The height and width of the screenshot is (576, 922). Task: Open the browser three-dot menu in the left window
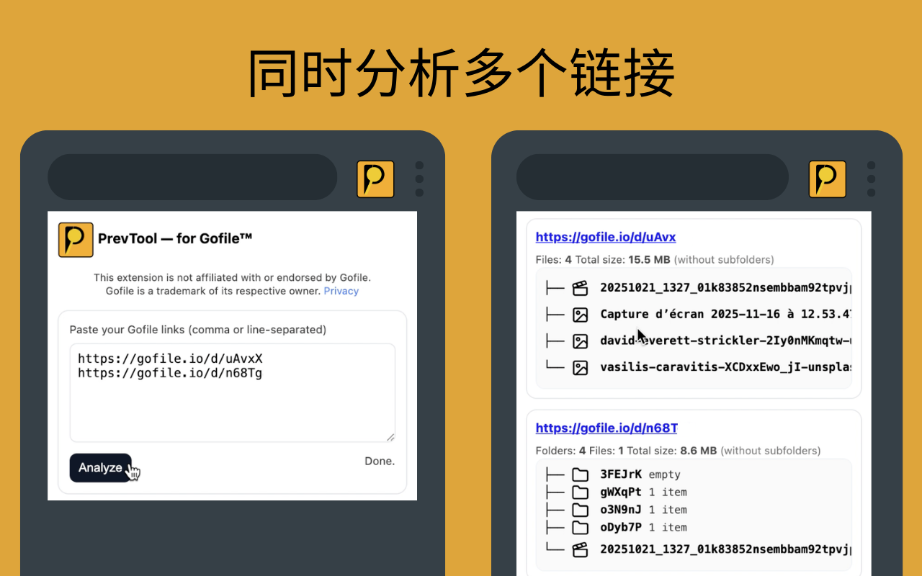coord(419,179)
